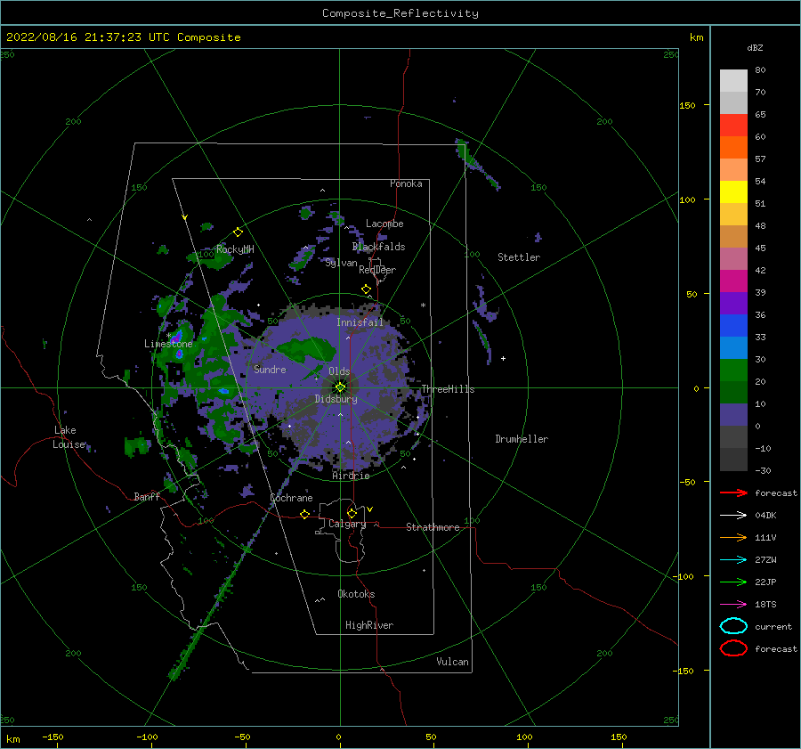The height and width of the screenshot is (749, 801).
Task: Click the Didsbury town label
Action: [x=336, y=399]
